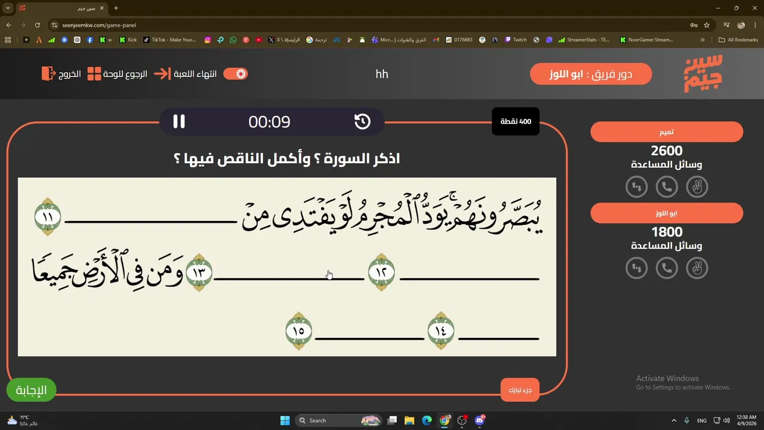Open the Instagram bookmark icon
This screenshot has height=430, width=764.
(208, 40)
